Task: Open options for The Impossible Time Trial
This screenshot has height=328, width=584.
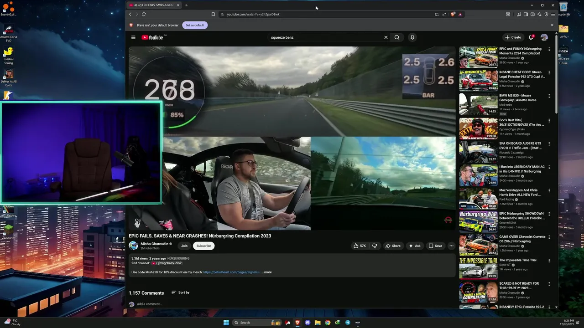Action: [549, 261]
